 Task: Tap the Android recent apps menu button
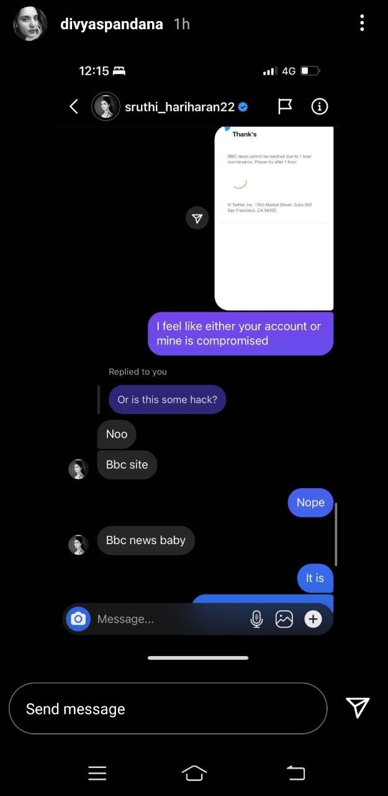point(97,773)
